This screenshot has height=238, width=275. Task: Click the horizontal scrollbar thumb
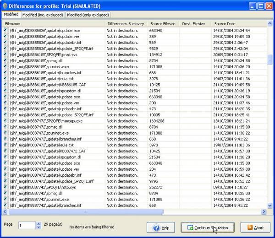coord(86,211)
